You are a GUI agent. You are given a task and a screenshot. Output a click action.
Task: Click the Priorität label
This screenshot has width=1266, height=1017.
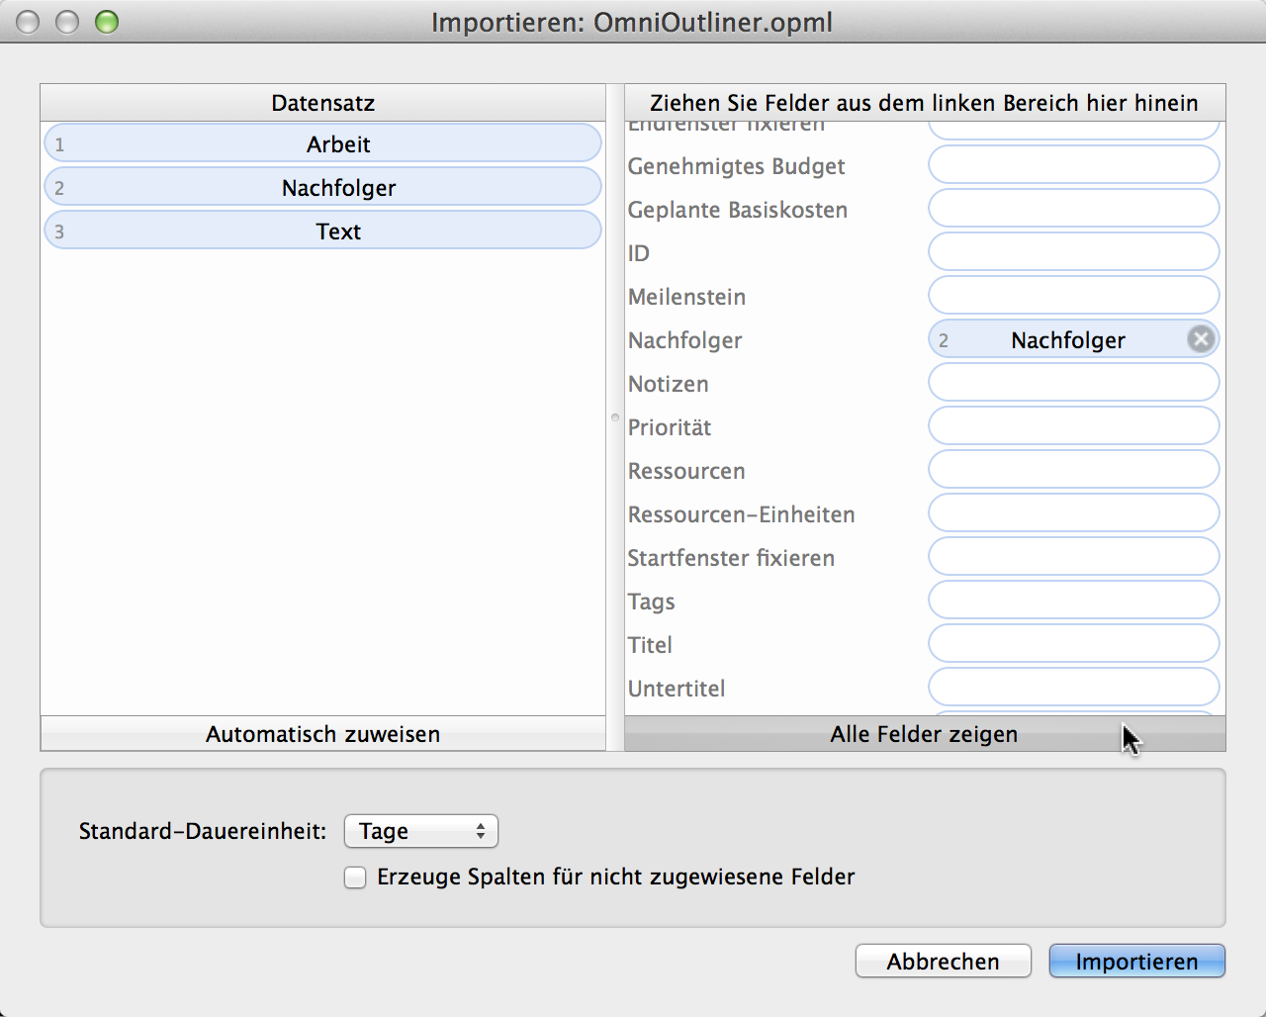(x=670, y=427)
